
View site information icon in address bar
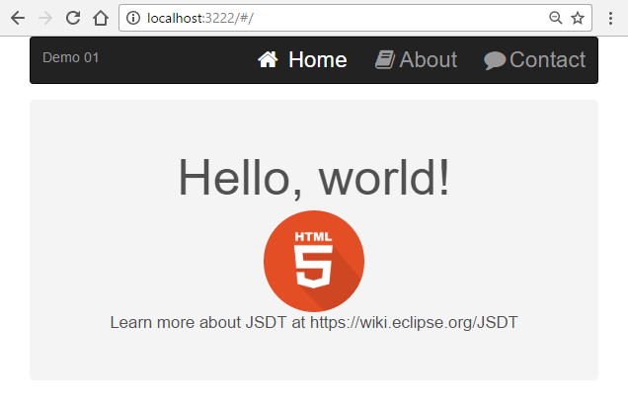(133, 18)
